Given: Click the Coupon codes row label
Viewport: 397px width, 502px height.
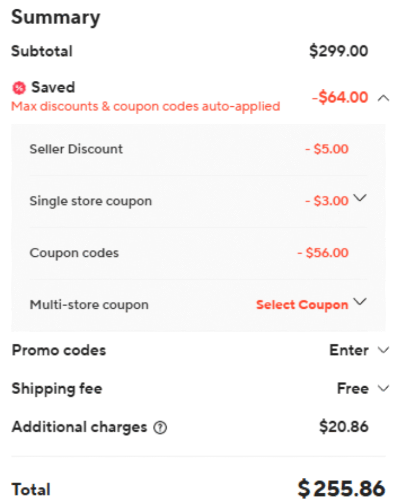Looking at the screenshot, I should click(x=74, y=253).
